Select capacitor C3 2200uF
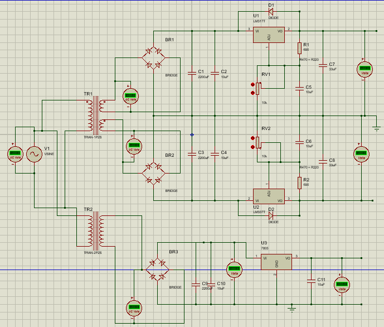Image resolution: width=384 pixels, height=327 pixels. click(x=192, y=154)
